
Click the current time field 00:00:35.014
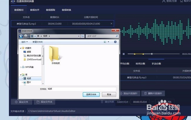coord(140,102)
